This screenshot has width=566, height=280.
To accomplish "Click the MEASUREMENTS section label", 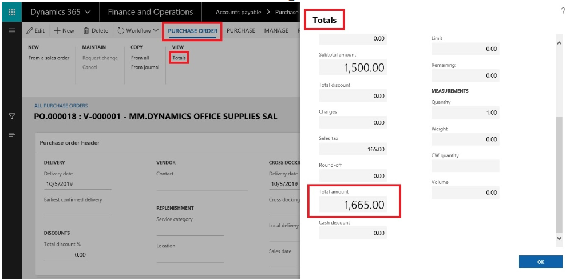I will click(x=450, y=91).
